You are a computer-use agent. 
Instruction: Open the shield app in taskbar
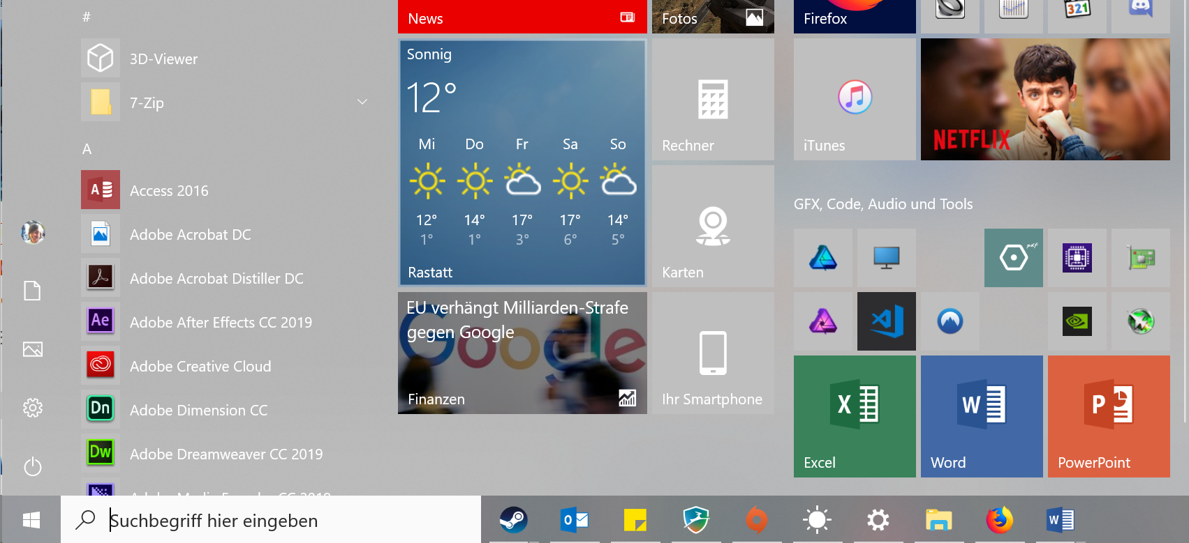pos(696,520)
